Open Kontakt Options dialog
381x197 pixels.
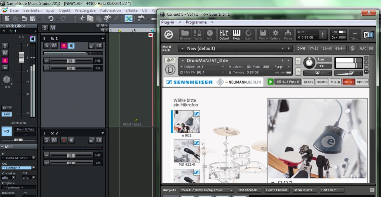point(275,35)
